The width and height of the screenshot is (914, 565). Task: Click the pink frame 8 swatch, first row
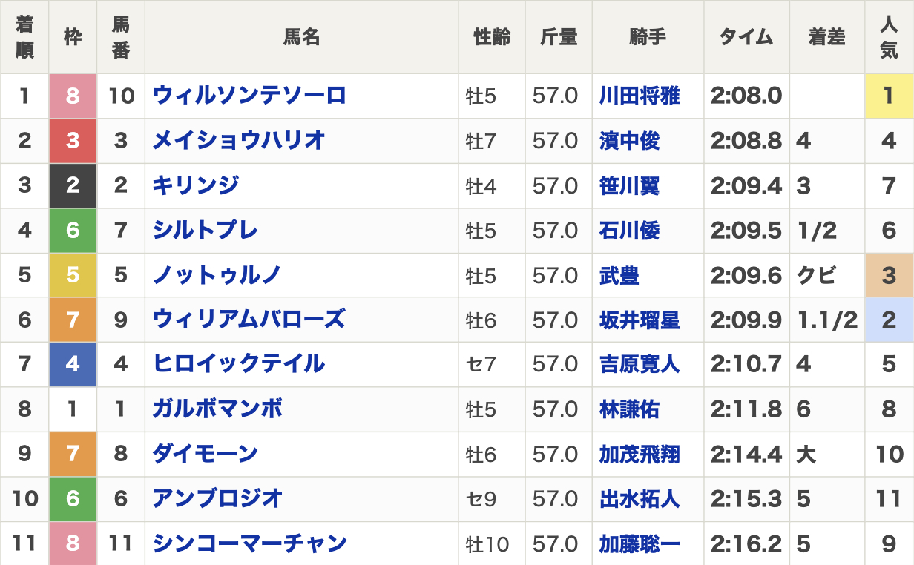73,96
